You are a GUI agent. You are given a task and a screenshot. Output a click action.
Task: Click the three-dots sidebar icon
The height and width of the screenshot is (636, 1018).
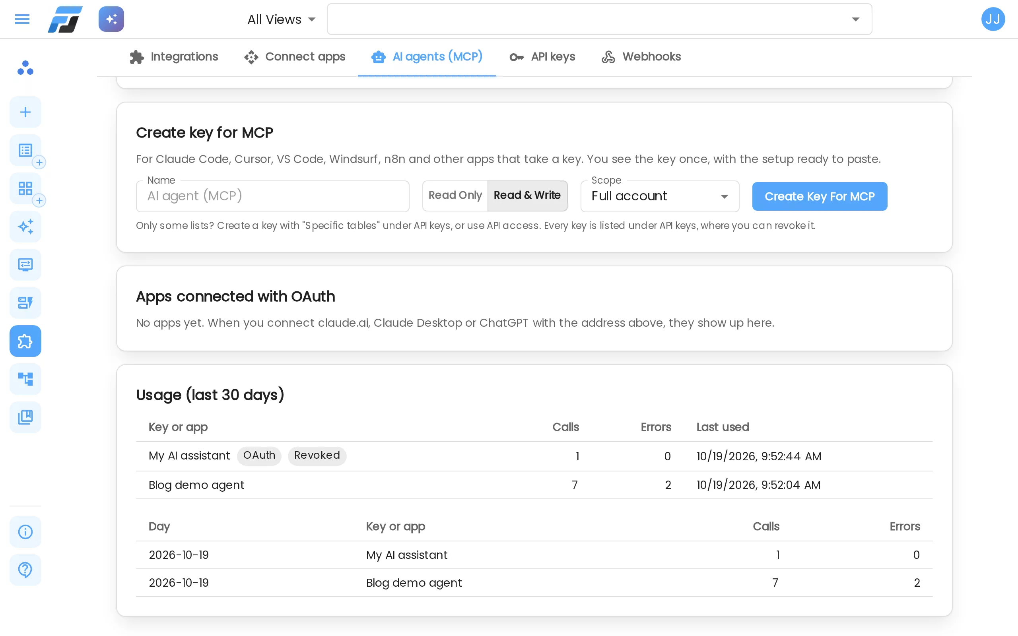coord(25,68)
